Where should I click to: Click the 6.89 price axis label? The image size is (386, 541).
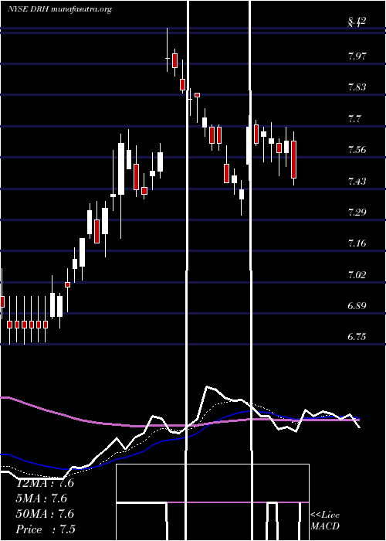[x=357, y=306]
